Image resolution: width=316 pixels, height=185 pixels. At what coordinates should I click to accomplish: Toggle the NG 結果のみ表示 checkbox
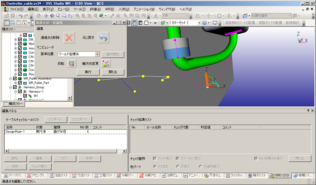256,158
